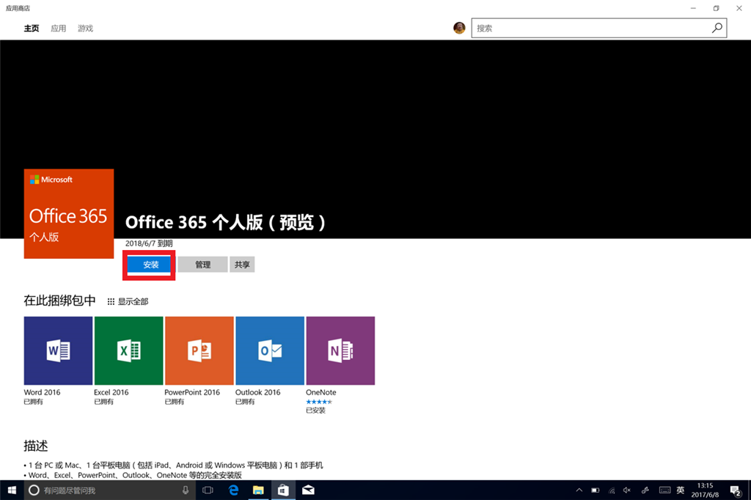751x500 pixels.
Task: Click the 管理 manage button
Action: 202,265
